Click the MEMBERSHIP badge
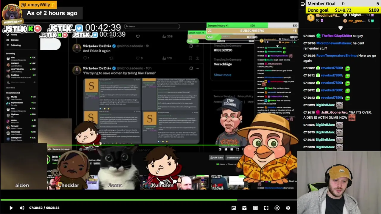This screenshot has height=214, width=381. coord(13,22)
